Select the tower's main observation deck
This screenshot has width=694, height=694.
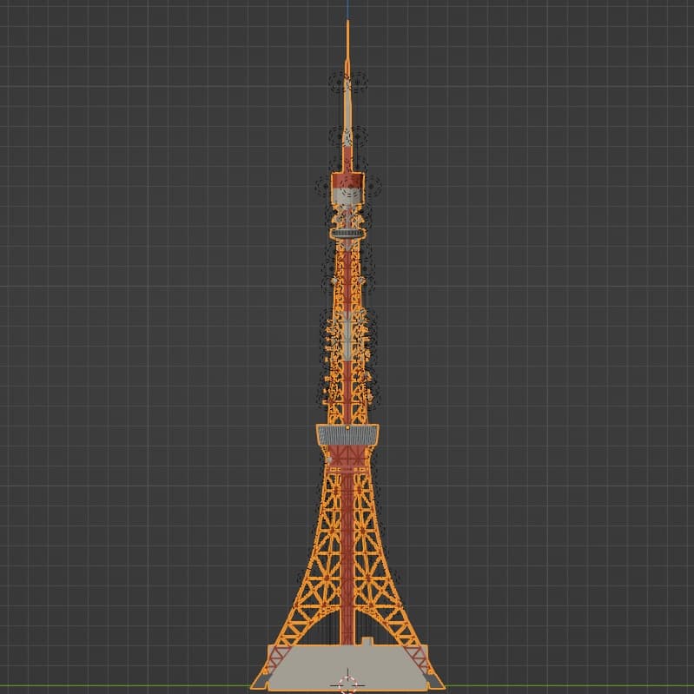(347, 434)
